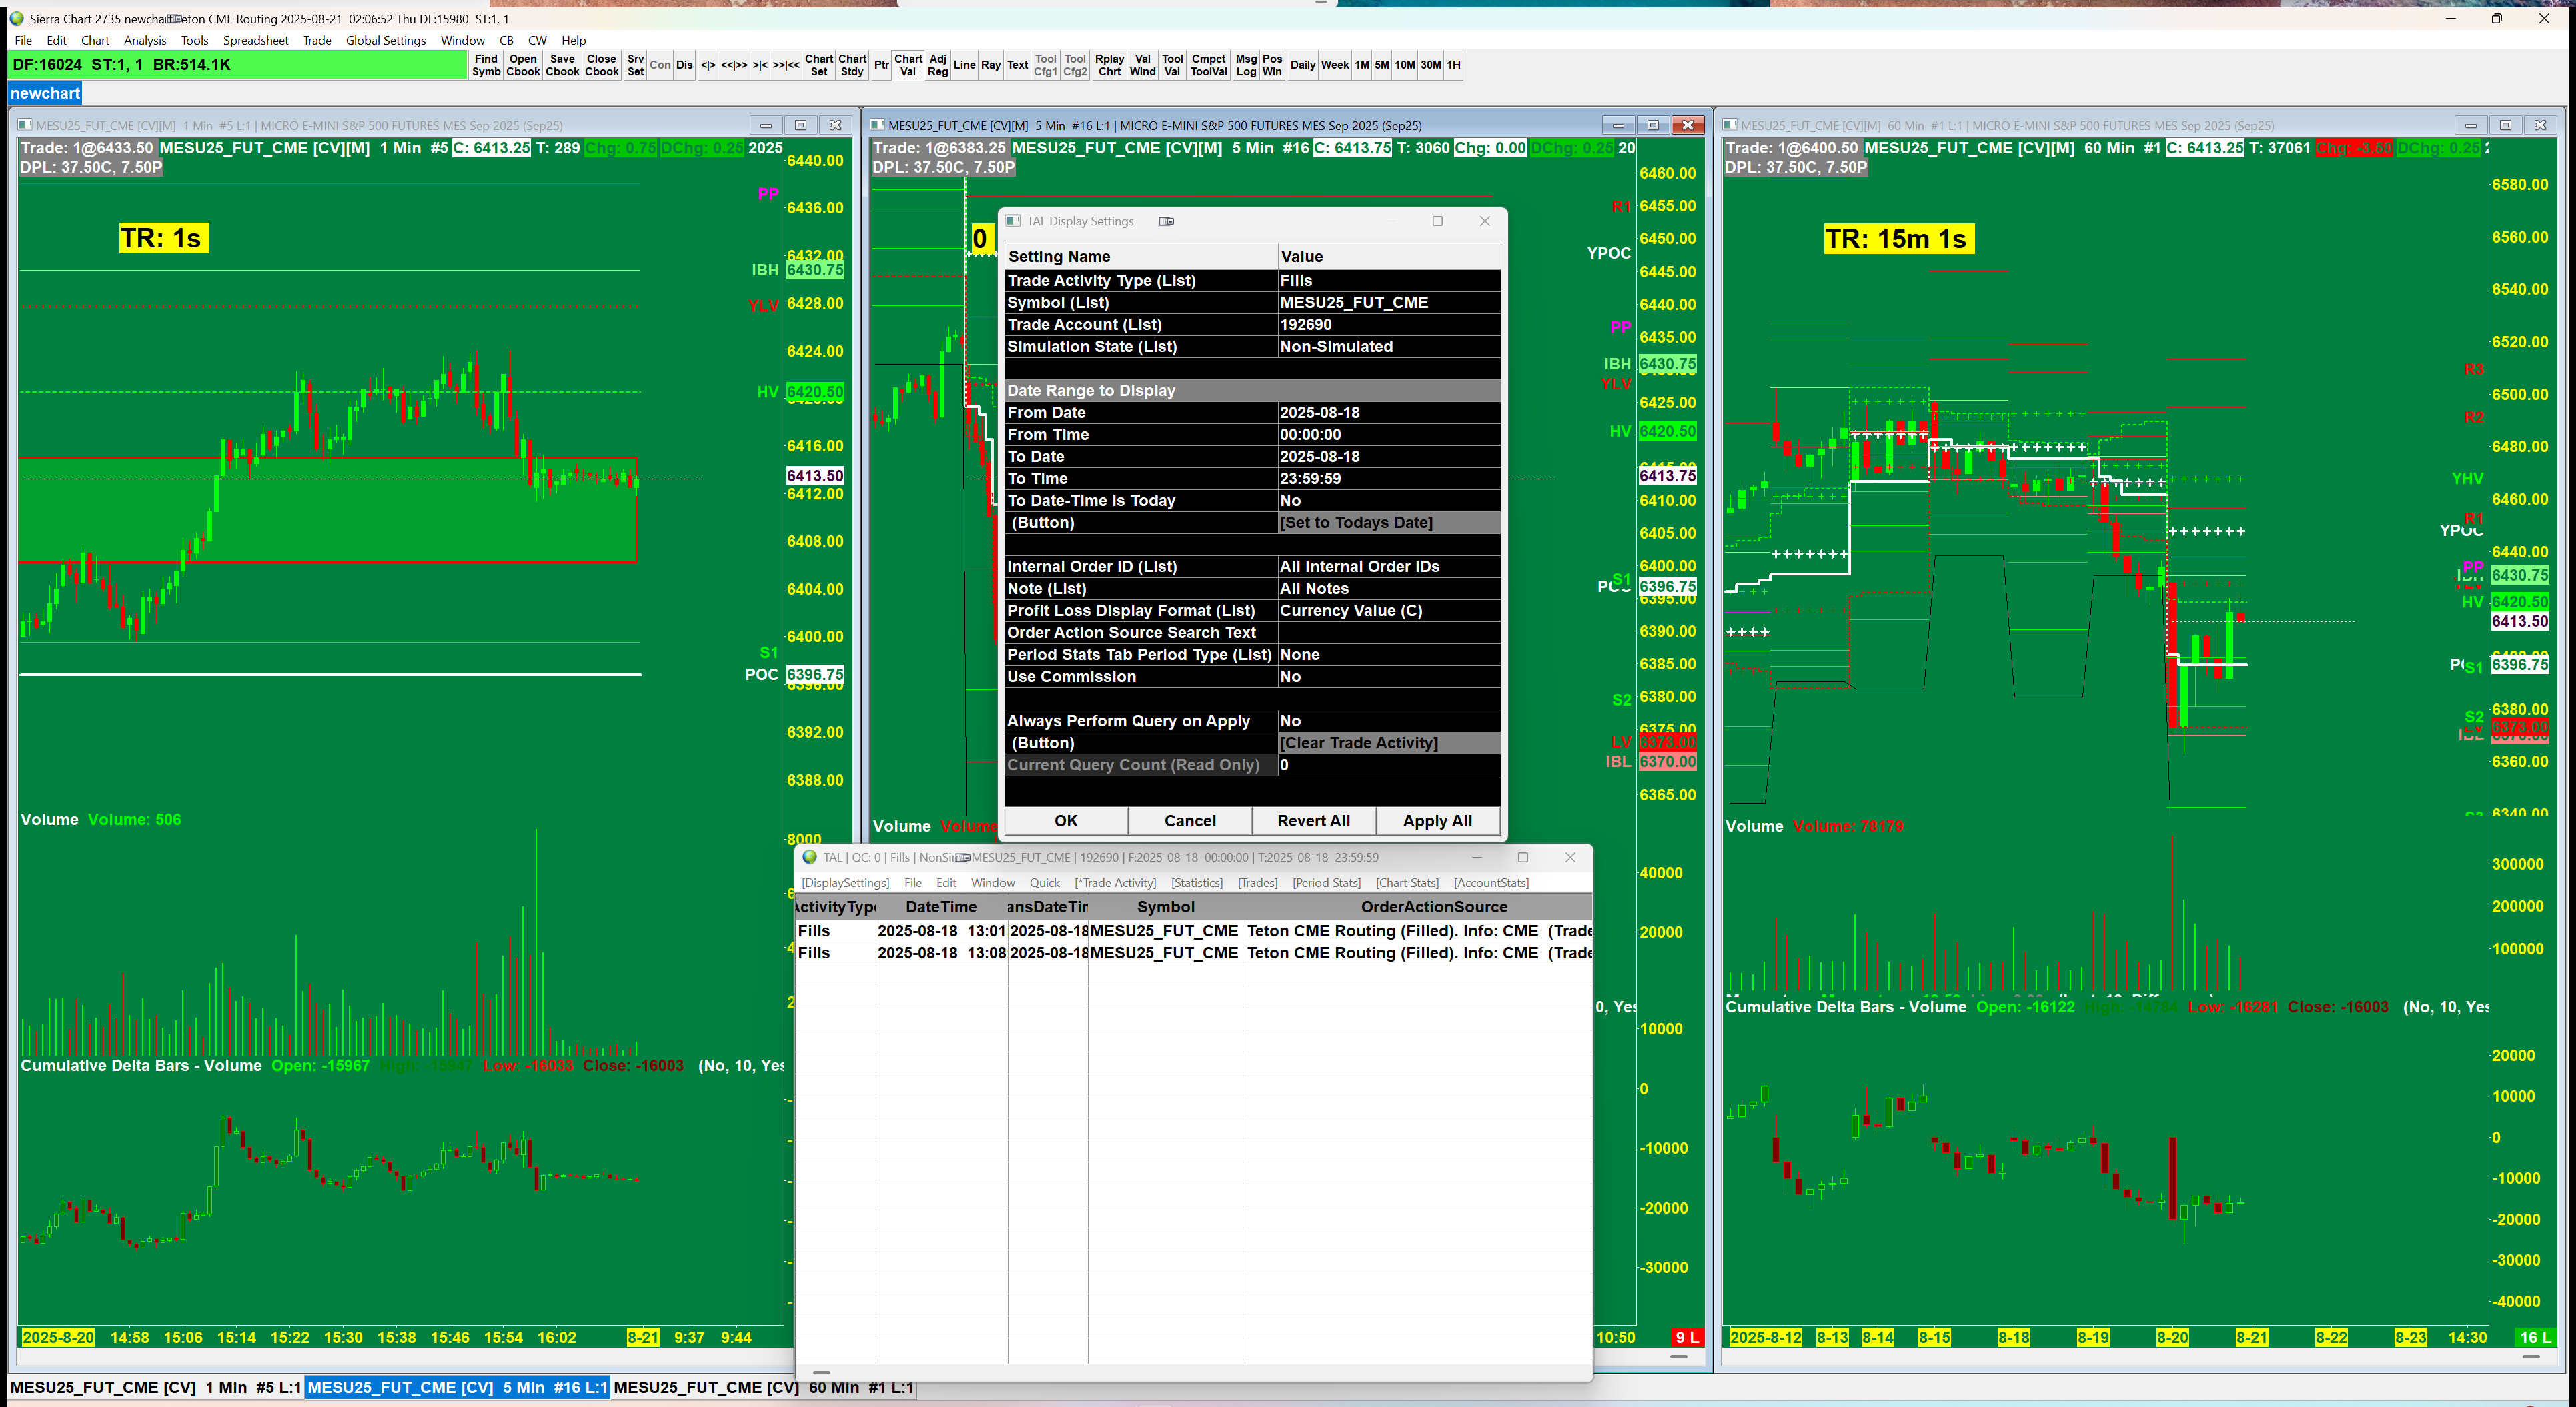Click the Dis (disconnect) toolbar button
Screen dimensions: 2576x1407
coord(684,65)
